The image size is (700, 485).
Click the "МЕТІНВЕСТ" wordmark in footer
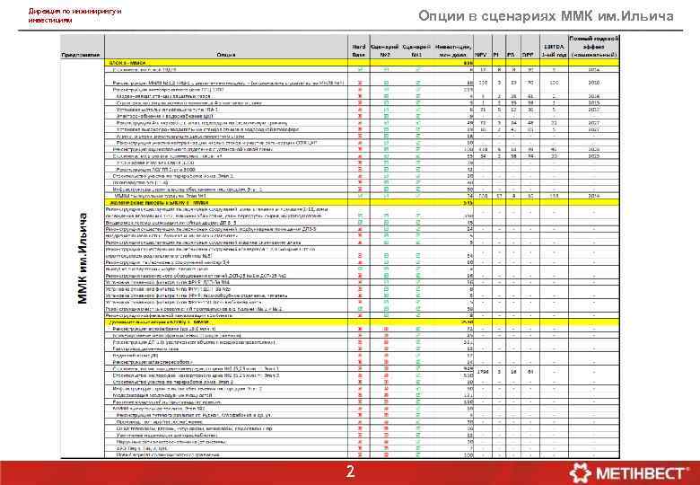pyautogui.click(x=643, y=473)
